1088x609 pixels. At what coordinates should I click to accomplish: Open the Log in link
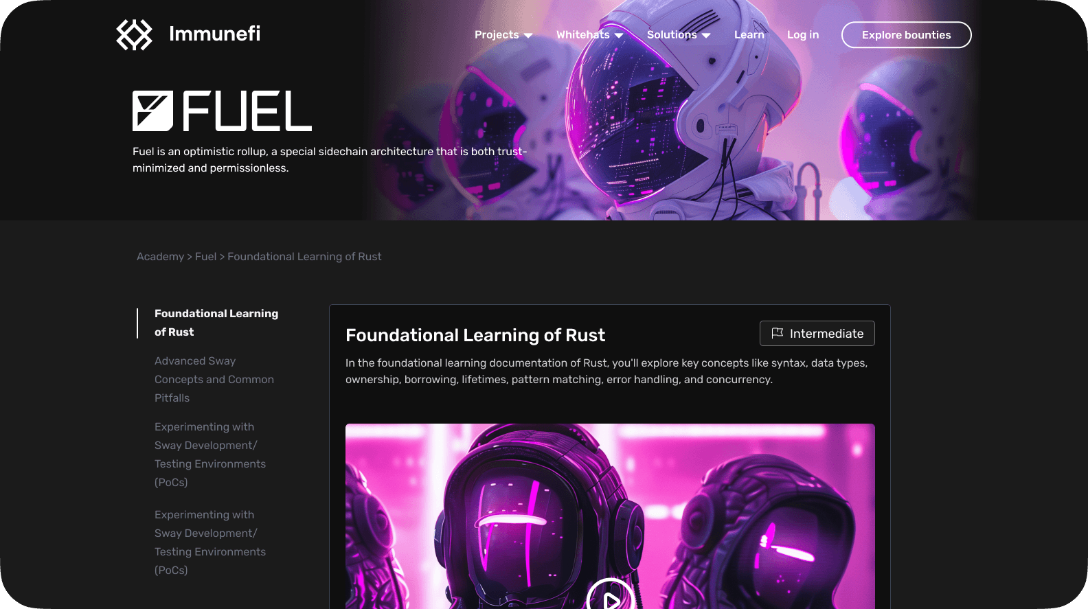coord(803,34)
